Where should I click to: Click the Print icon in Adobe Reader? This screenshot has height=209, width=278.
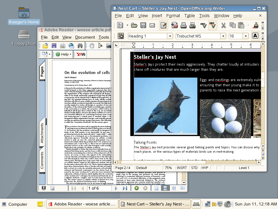tap(63, 46)
